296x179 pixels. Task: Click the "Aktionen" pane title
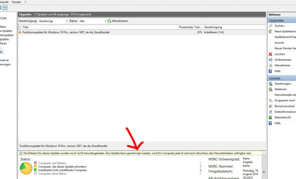click(x=274, y=14)
